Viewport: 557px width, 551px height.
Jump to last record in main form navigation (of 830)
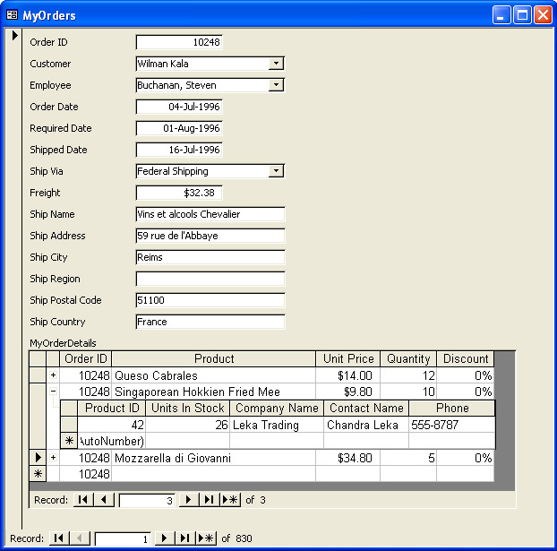(184, 538)
